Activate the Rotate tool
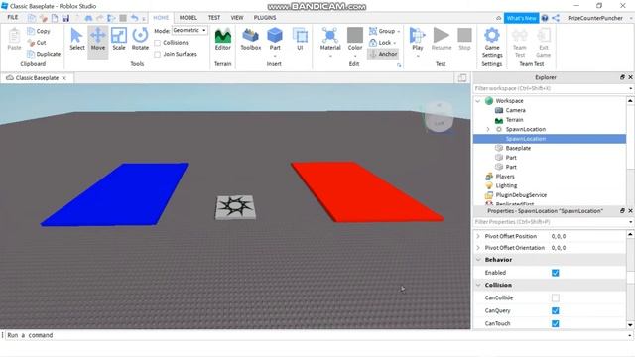The width and height of the screenshot is (635, 357). (x=140, y=40)
